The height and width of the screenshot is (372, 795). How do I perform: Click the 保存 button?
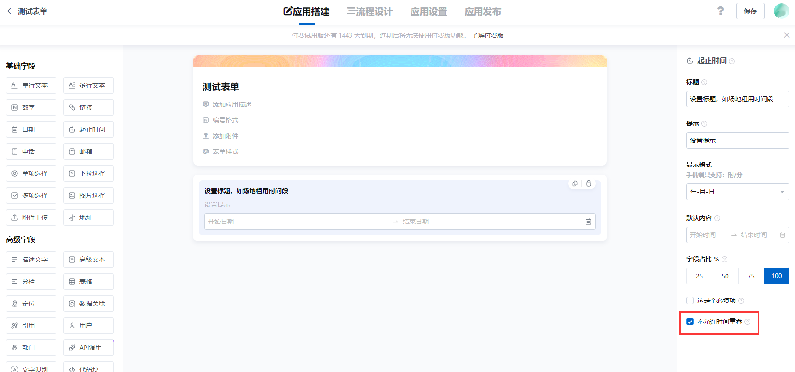click(x=750, y=11)
